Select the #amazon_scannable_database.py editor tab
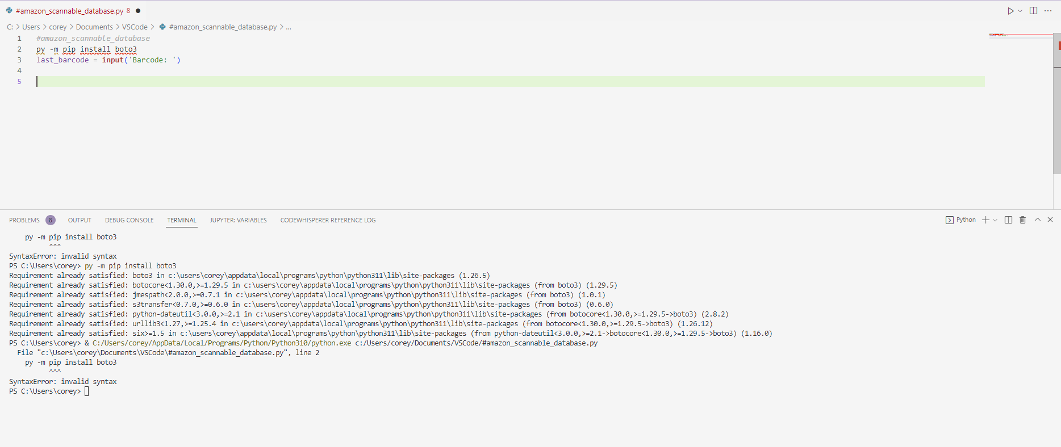The width and height of the screenshot is (1061, 447). pyautogui.click(x=73, y=11)
